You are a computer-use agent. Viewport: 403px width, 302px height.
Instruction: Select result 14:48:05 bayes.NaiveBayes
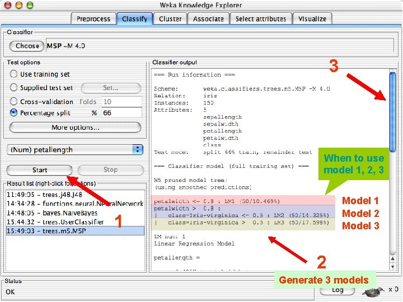coord(75,213)
